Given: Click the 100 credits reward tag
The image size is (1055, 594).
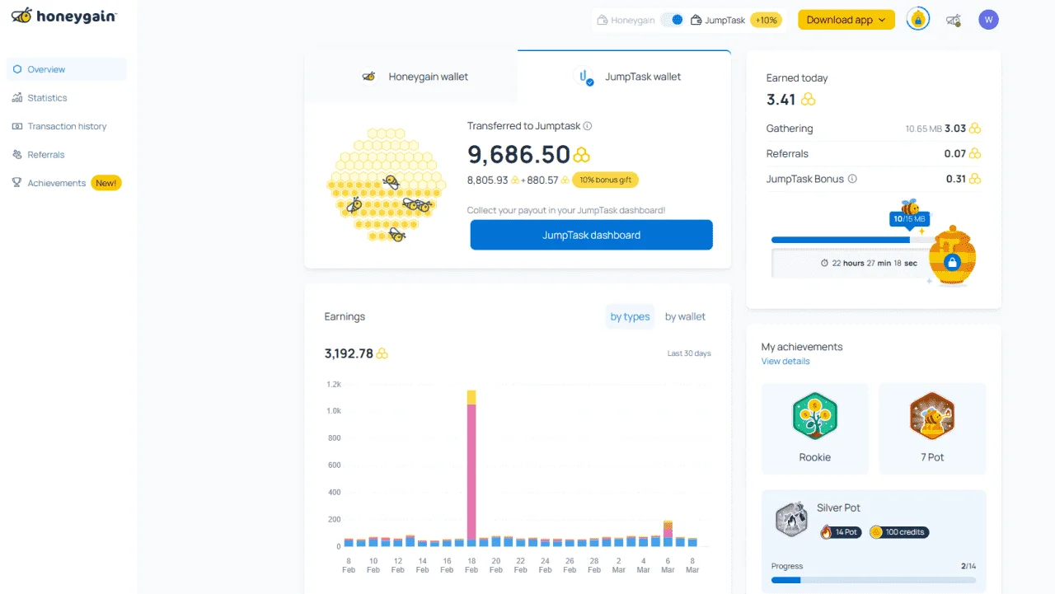Looking at the screenshot, I should (899, 532).
